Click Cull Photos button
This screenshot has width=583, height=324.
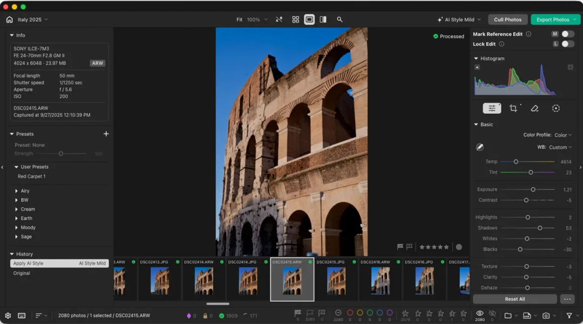(x=508, y=20)
